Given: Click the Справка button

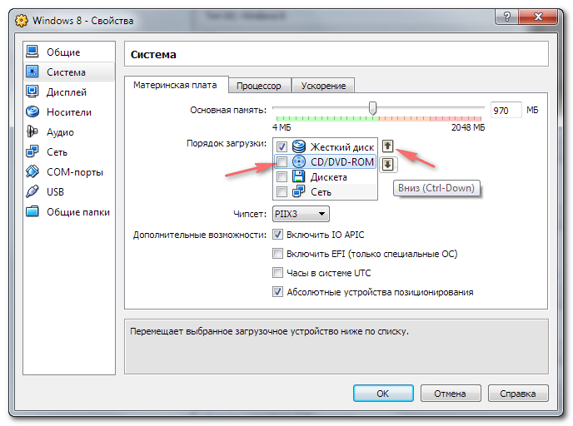Looking at the screenshot, I should tap(518, 394).
